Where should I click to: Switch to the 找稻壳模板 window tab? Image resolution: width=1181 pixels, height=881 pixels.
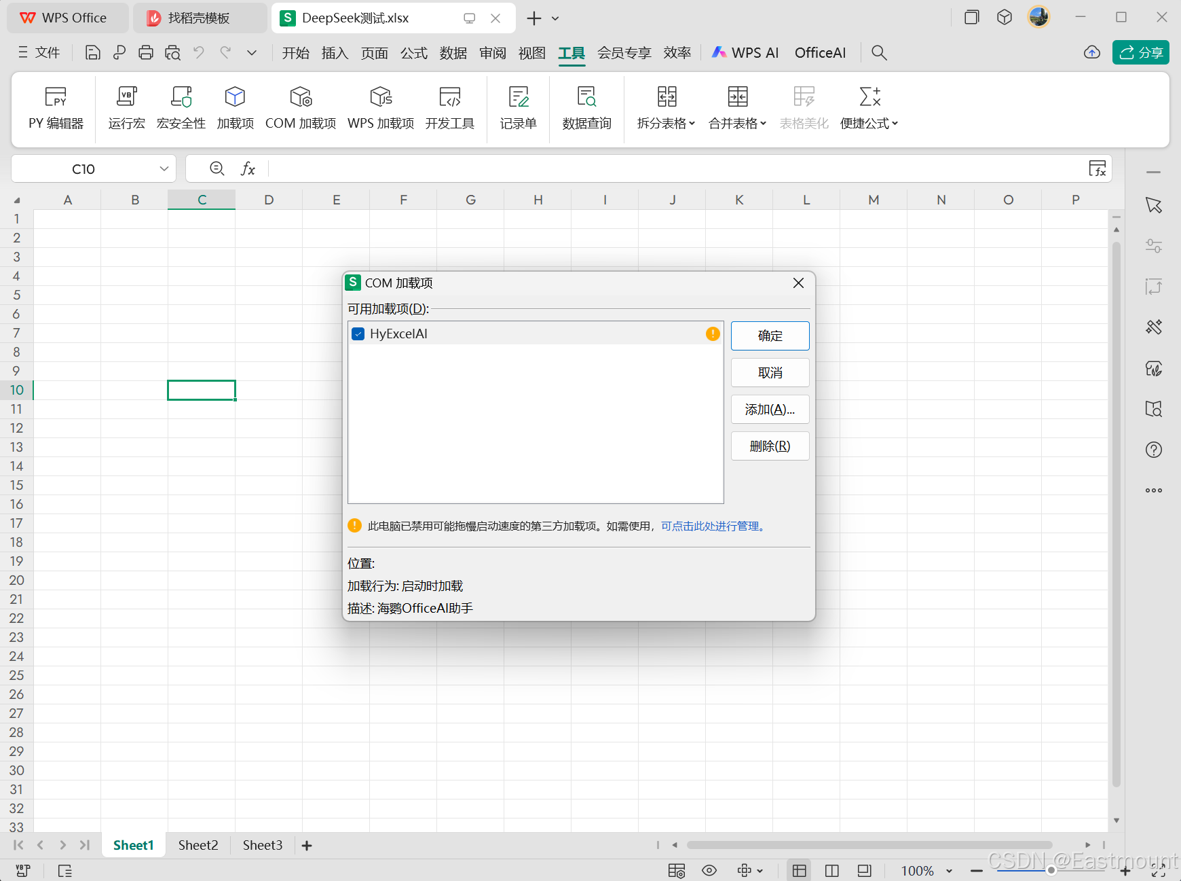[x=199, y=18]
